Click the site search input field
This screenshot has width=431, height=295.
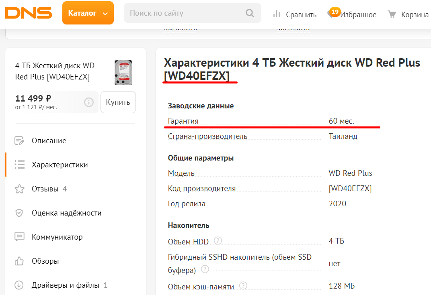[185, 13]
